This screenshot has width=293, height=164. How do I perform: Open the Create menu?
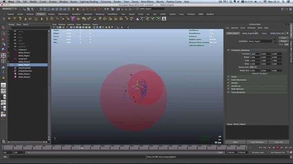tap(43, 1)
